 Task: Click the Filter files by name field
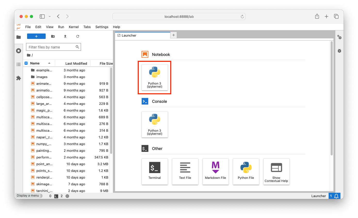click(x=52, y=47)
